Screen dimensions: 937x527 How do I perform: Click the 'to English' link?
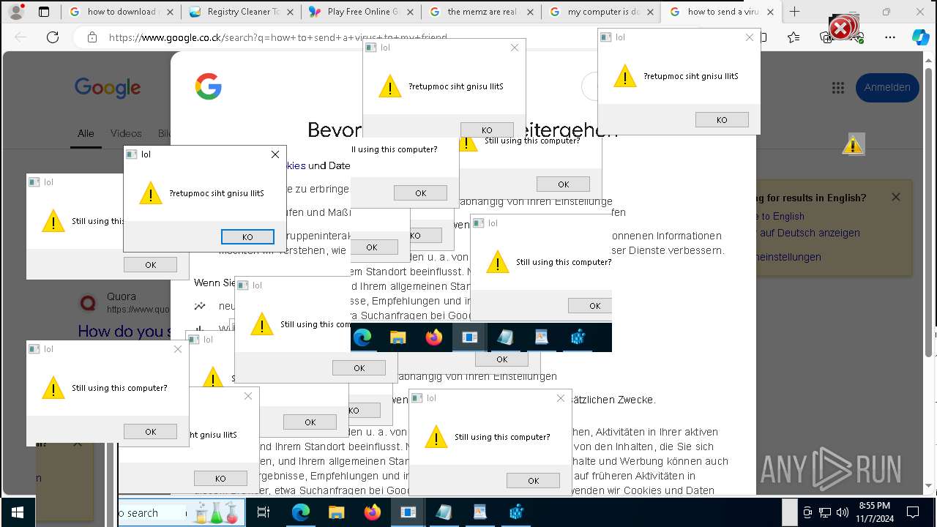[783, 216]
